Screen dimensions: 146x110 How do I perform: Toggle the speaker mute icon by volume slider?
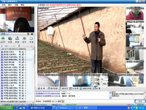click(2, 46)
